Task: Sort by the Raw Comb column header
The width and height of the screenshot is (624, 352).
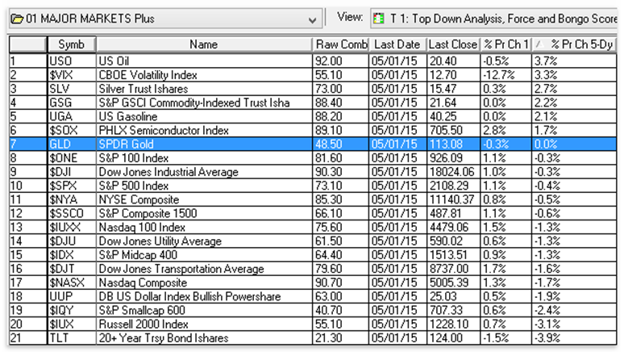Action: (341, 44)
